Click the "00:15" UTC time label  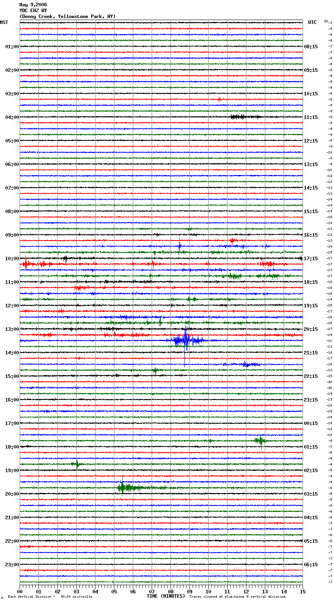click(x=311, y=423)
